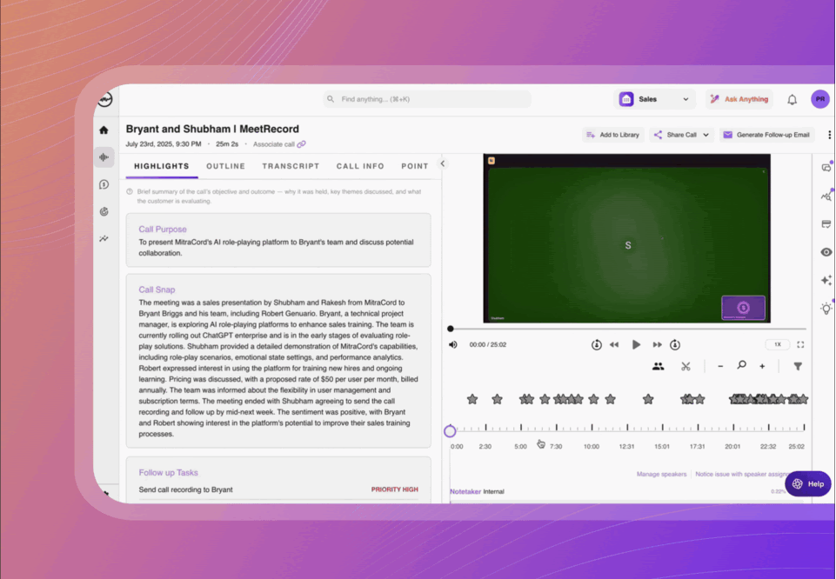Click the Notetaker speaker name
The height and width of the screenshot is (579, 836).
[x=465, y=492]
